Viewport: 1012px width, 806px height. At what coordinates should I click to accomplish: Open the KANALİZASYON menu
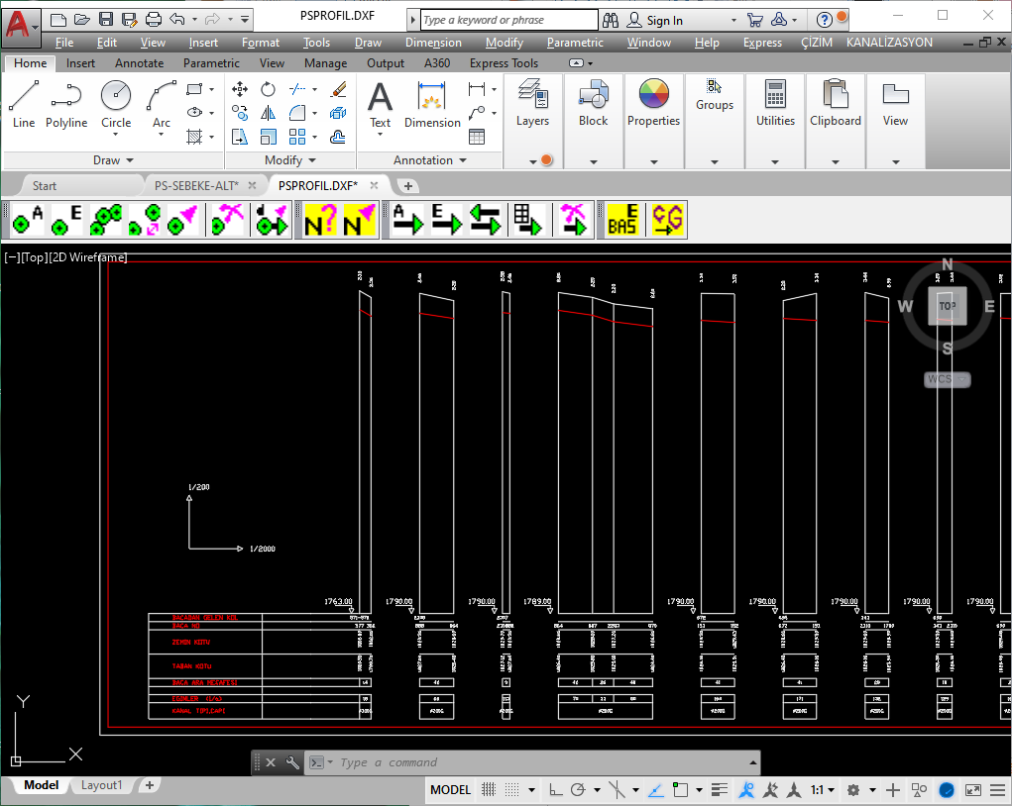point(889,43)
